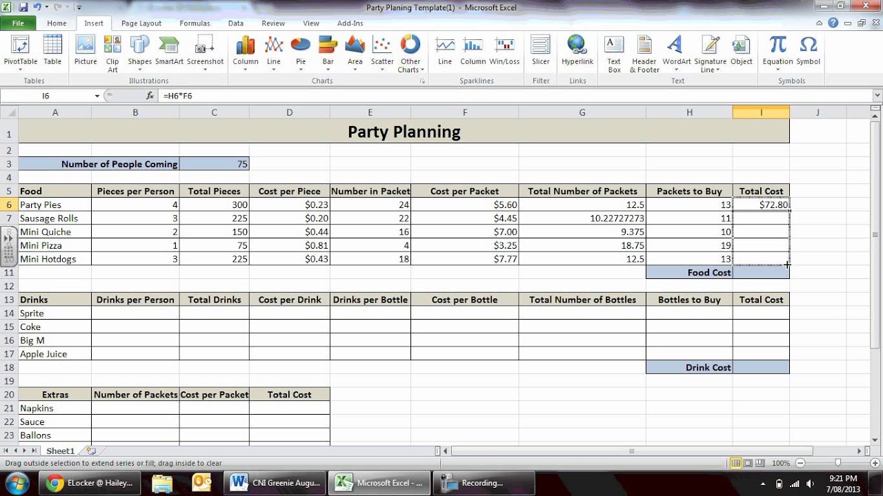The height and width of the screenshot is (496, 883).
Task: Insert a new worksheet tab
Action: 90,451
